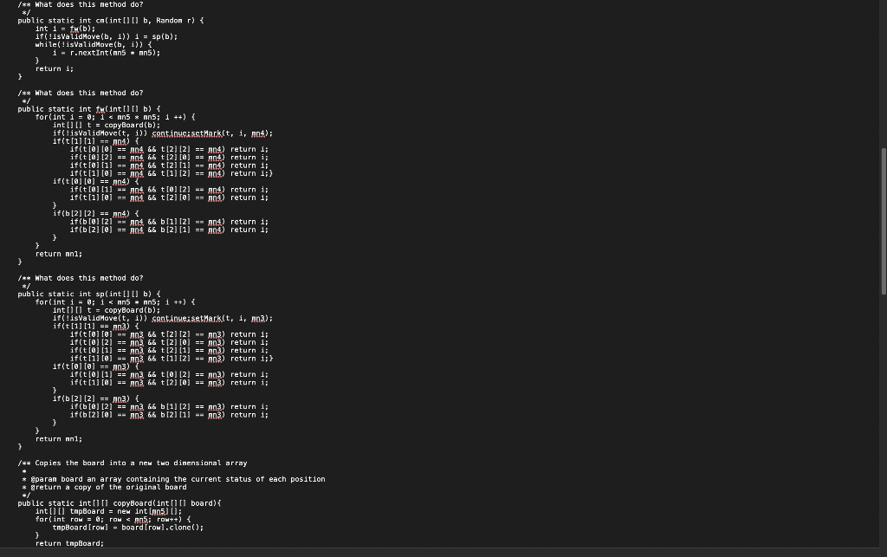Click the 'if(t[1][1] == mn3) {' line

(x=95, y=327)
